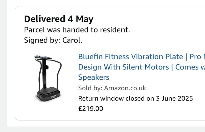Click "Comes w" portion of product title
Viewport: 205px width, 132px height.
click(x=190, y=67)
